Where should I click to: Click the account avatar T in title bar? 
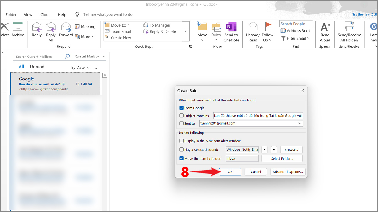(x=364, y=4)
